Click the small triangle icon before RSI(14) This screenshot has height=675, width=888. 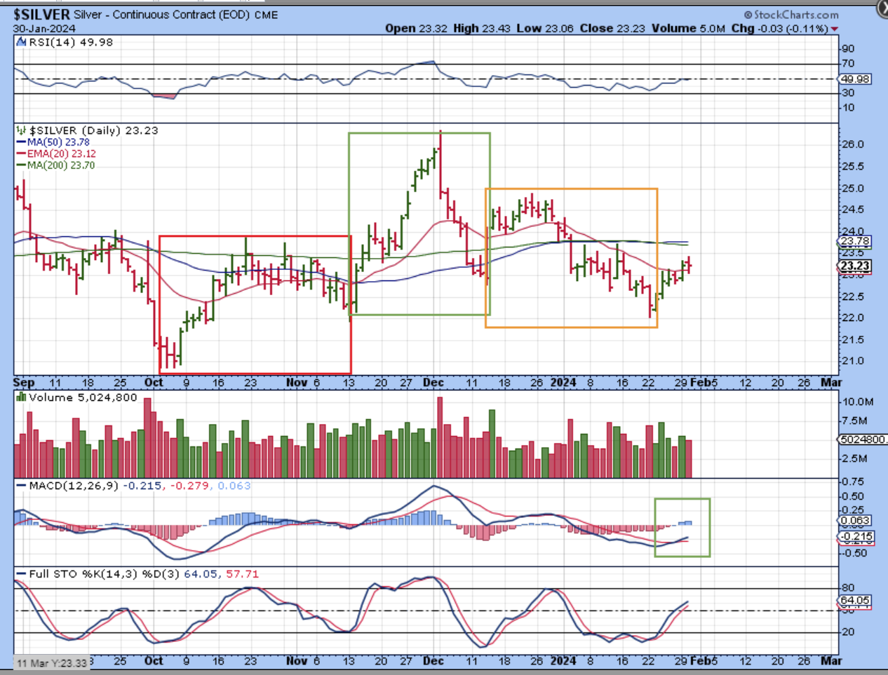22,43
